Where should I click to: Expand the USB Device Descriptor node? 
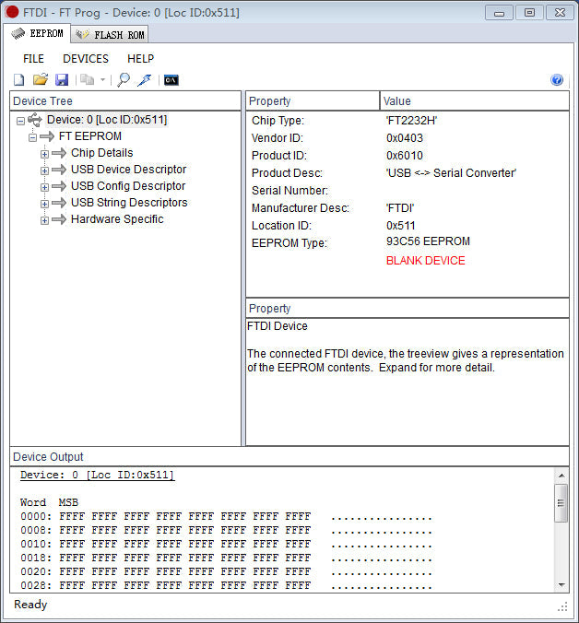click(44, 170)
